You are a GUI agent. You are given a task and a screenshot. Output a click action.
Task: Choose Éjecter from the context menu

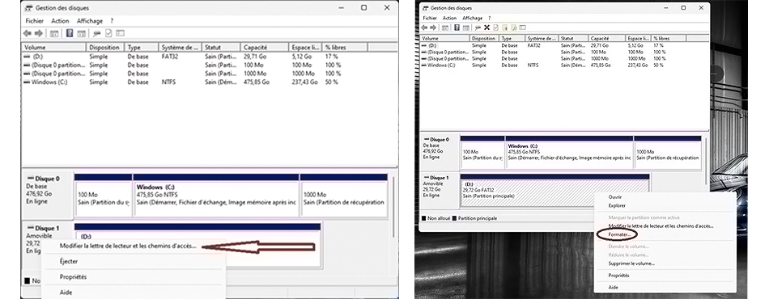[69, 261]
